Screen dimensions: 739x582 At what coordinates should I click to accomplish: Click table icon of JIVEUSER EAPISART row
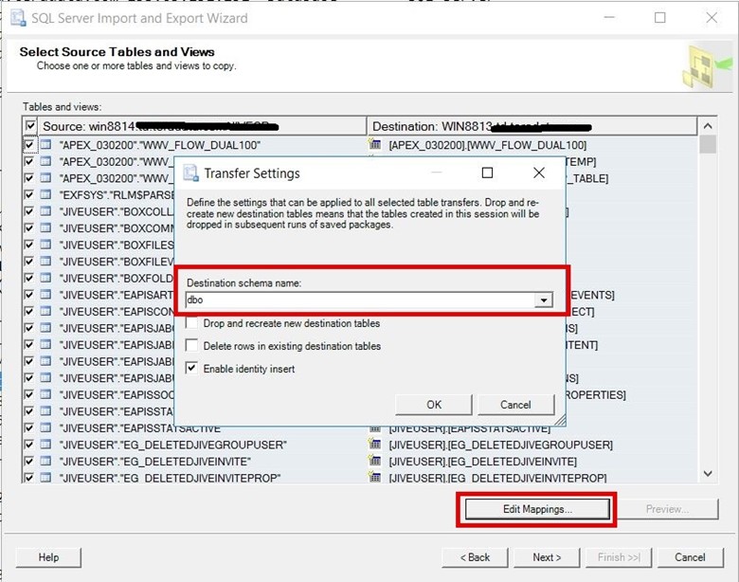coord(45,295)
